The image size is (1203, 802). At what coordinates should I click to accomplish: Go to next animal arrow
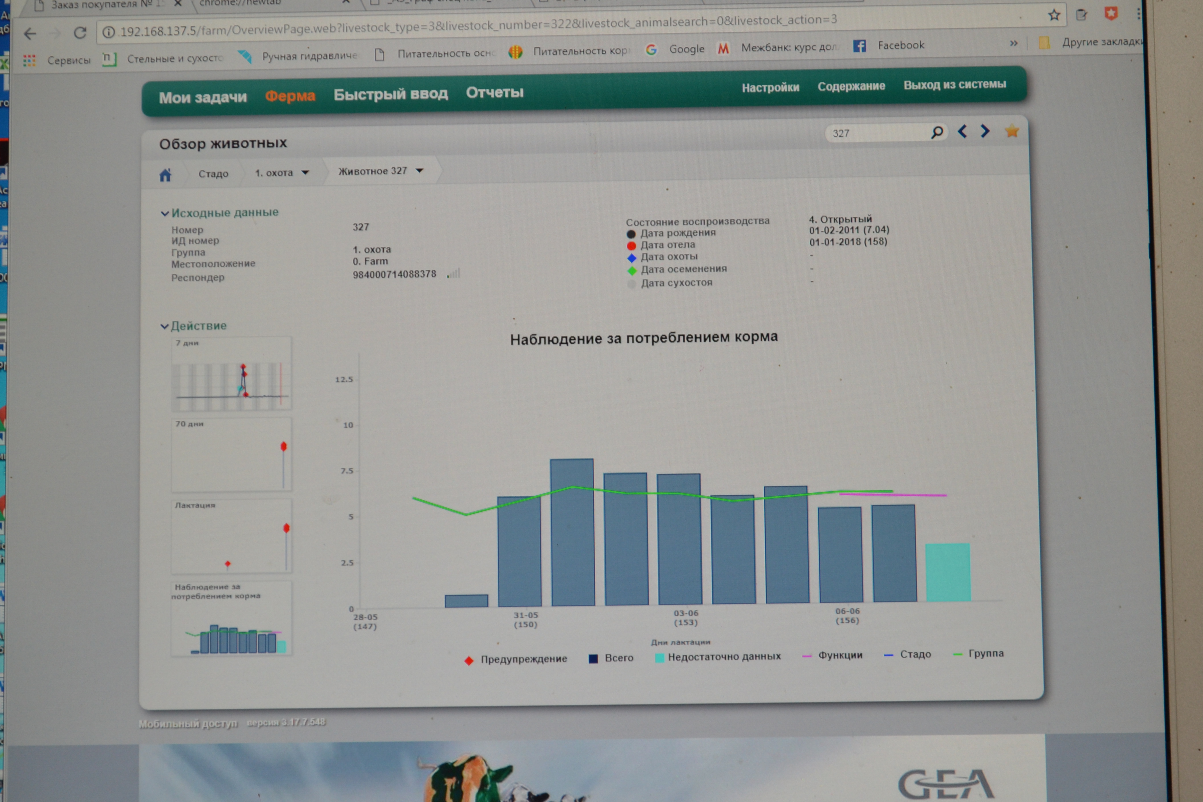coord(985,132)
